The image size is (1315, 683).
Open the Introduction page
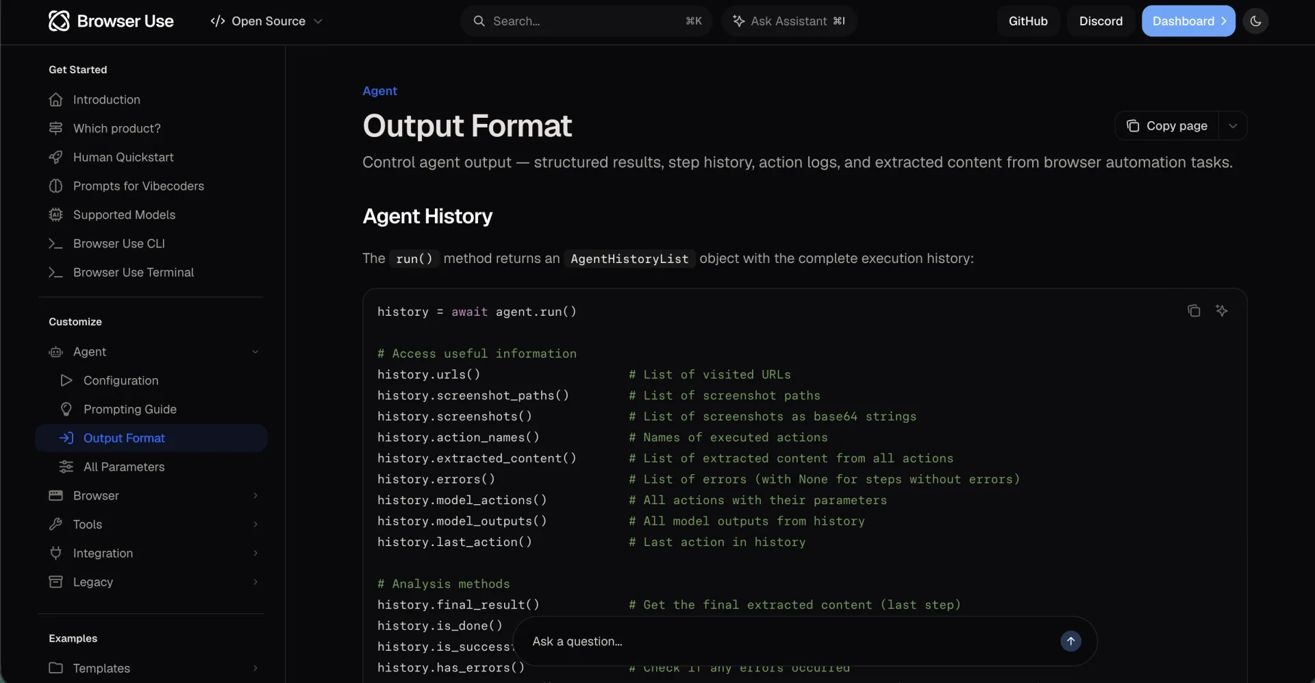click(151, 100)
